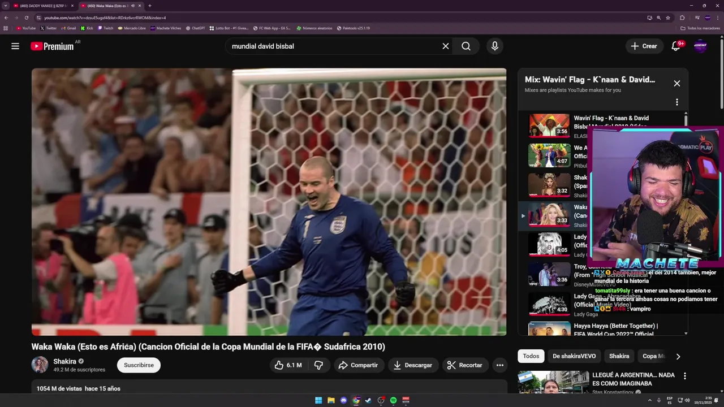Play Abracadabra 4:30 mix thumbnail
Viewport: 724px width, 407px height.
549,304
